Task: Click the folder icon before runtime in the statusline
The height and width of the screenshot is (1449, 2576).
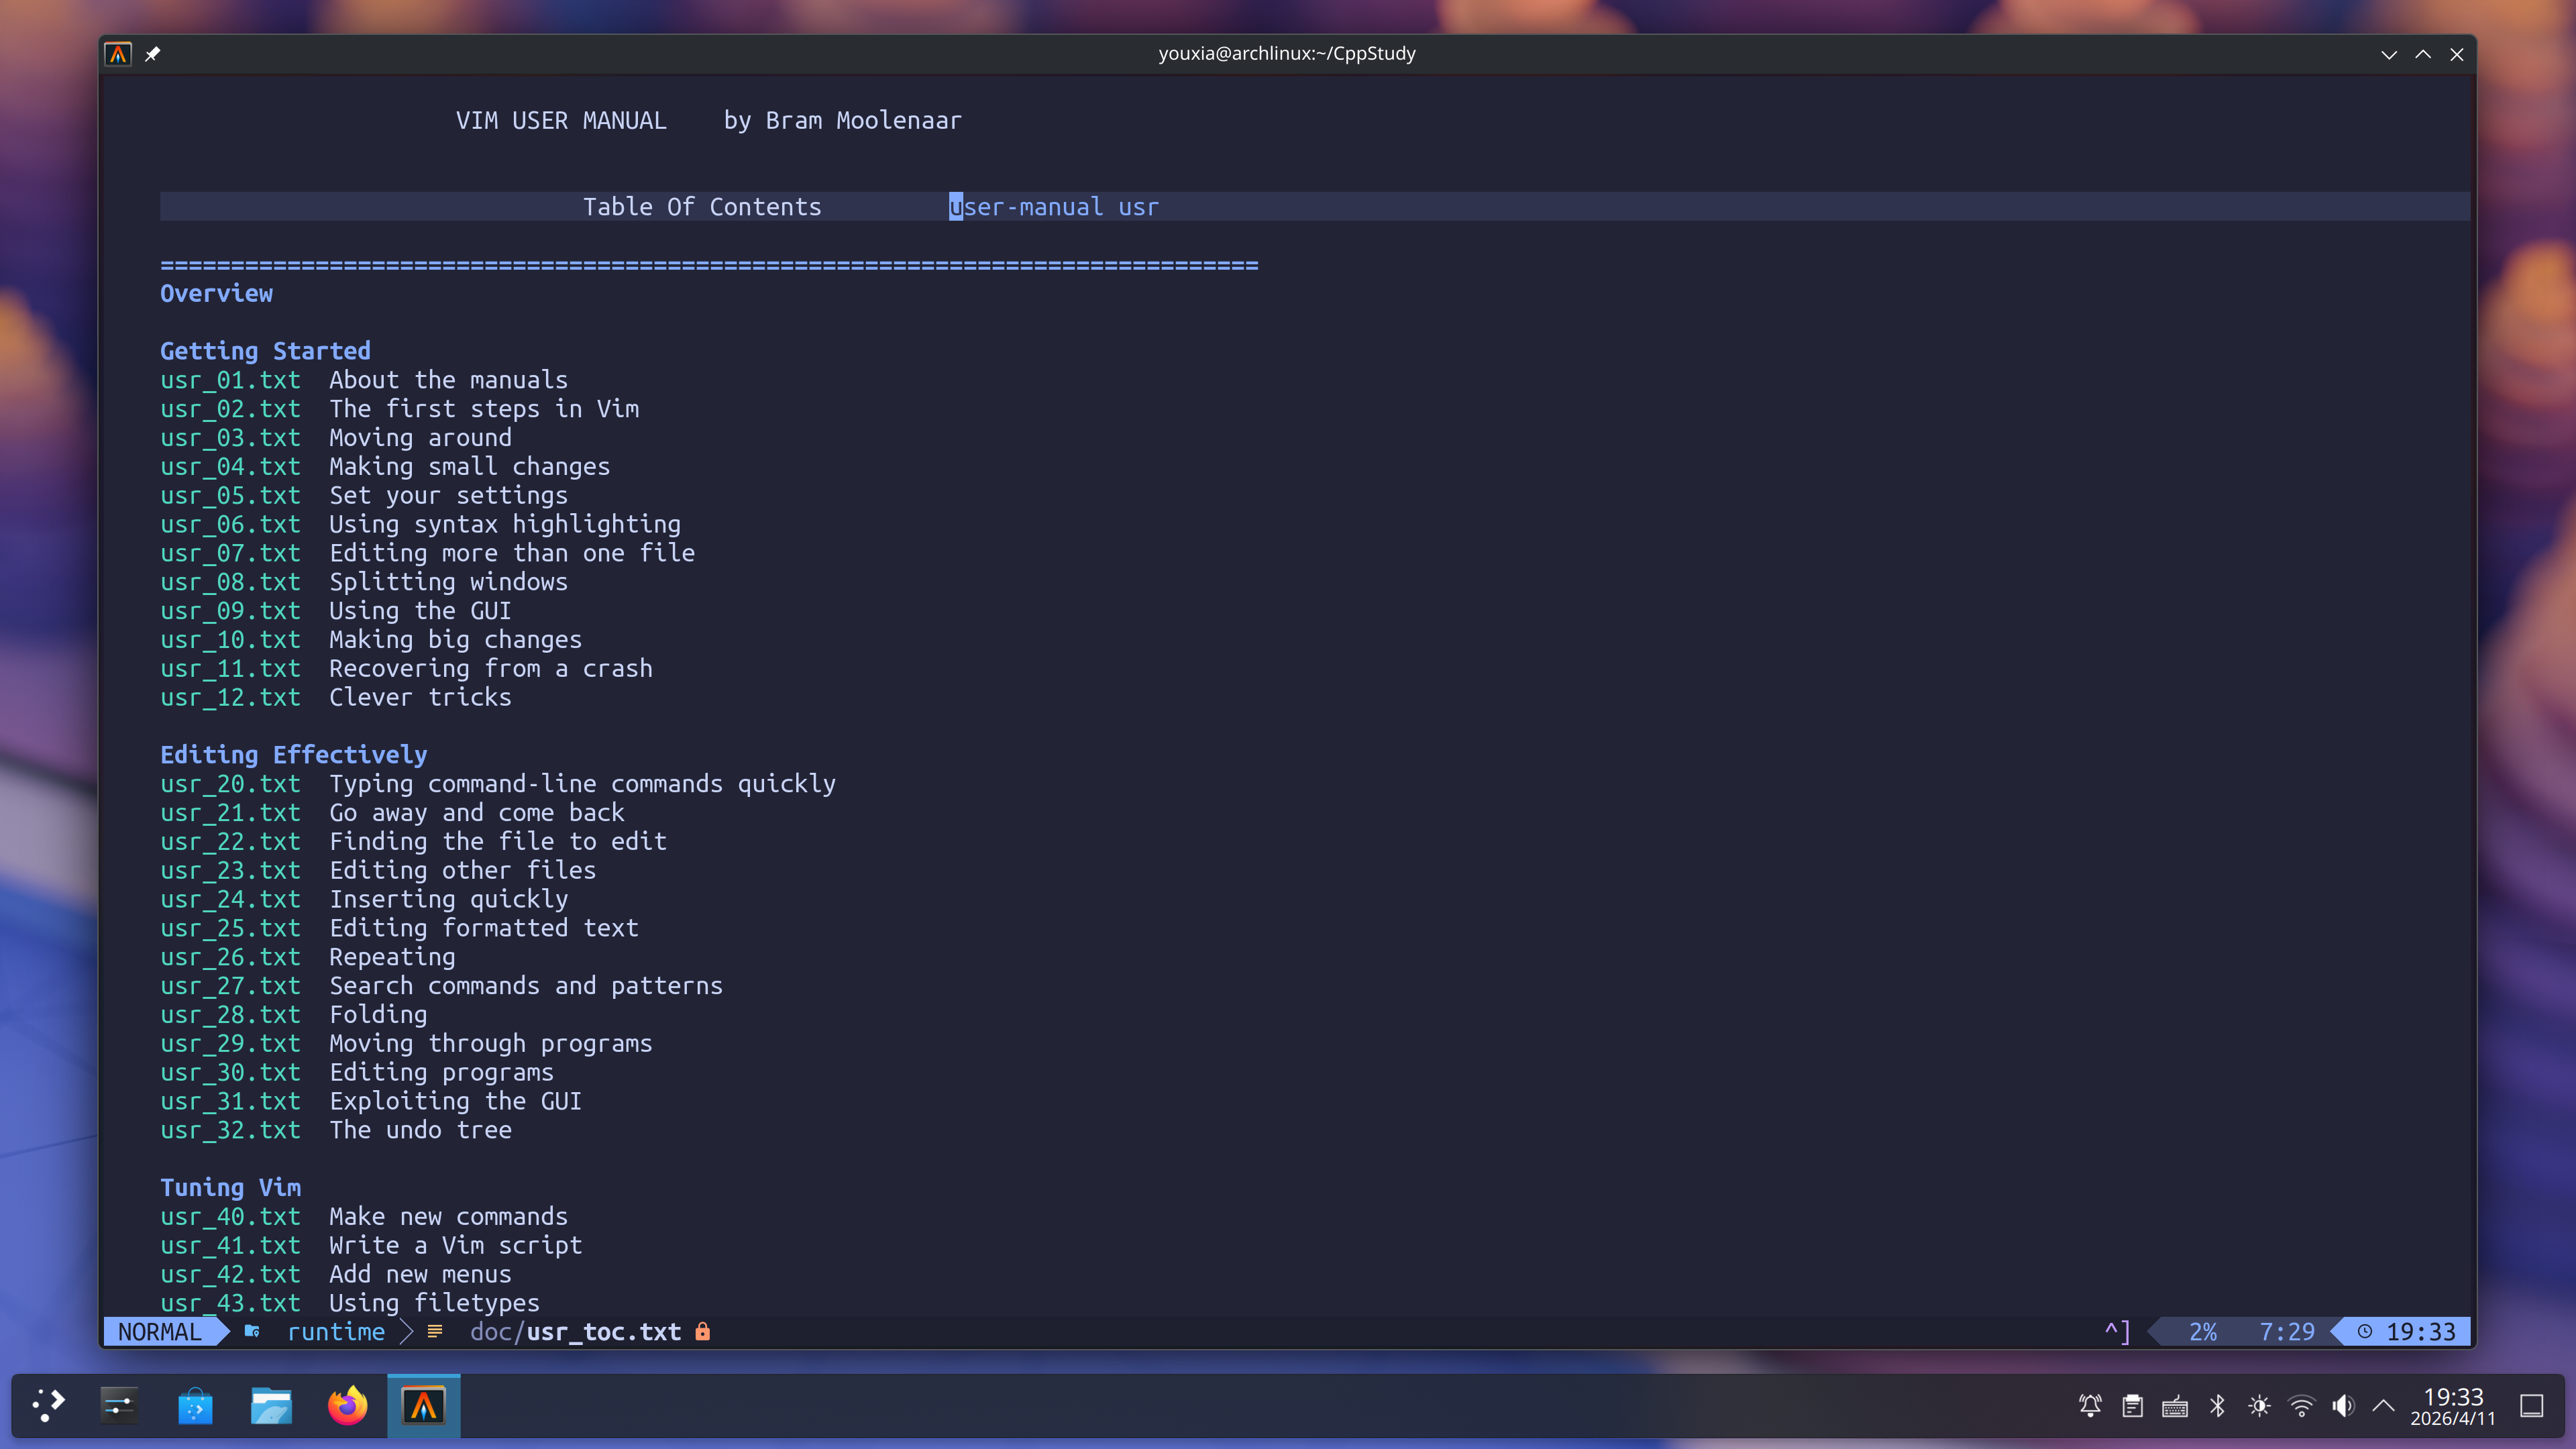Action: click(252, 1331)
